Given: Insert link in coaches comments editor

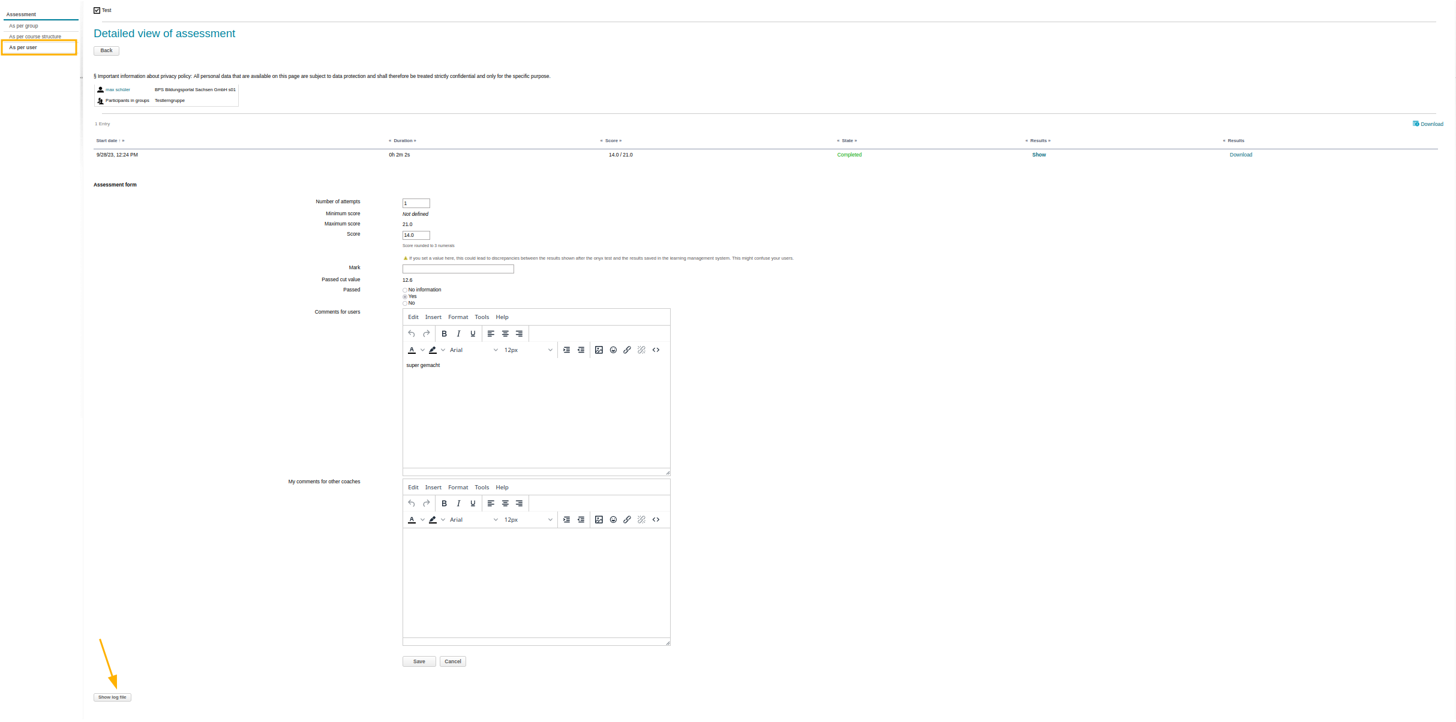Looking at the screenshot, I should pyautogui.click(x=627, y=520).
